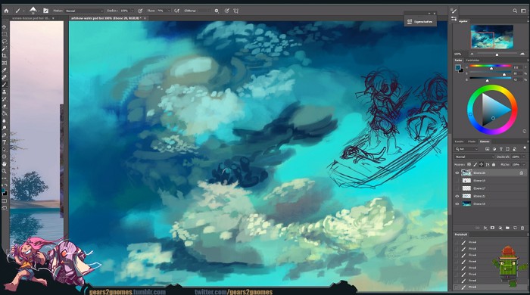
Task: Toggle lock transparent pixels
Action: click(x=469, y=164)
